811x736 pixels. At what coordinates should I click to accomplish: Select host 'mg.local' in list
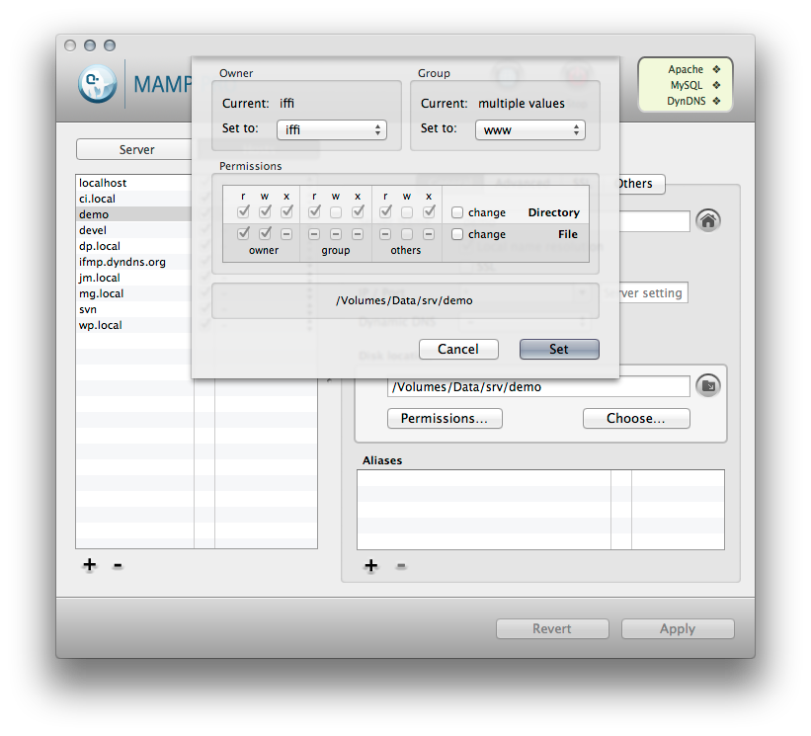(x=134, y=293)
